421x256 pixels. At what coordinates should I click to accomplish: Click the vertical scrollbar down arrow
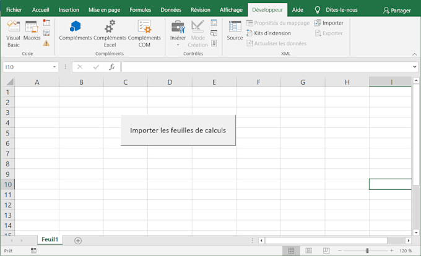416,233
